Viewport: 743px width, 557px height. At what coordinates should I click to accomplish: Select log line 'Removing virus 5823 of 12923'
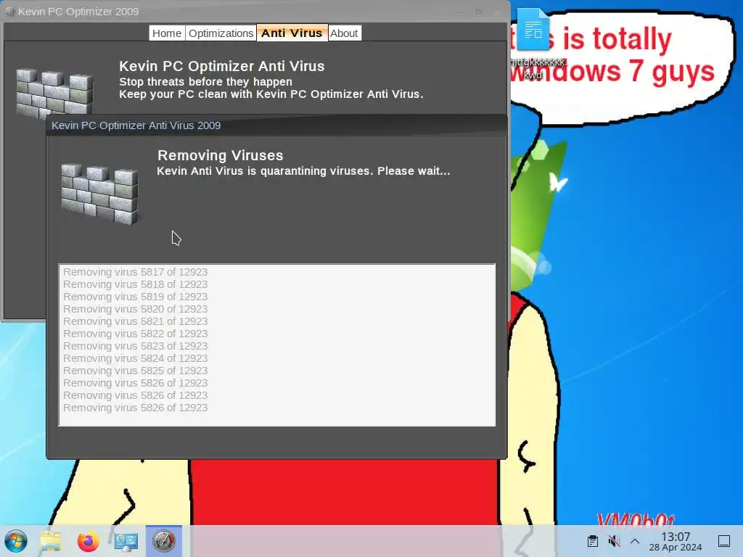point(136,346)
